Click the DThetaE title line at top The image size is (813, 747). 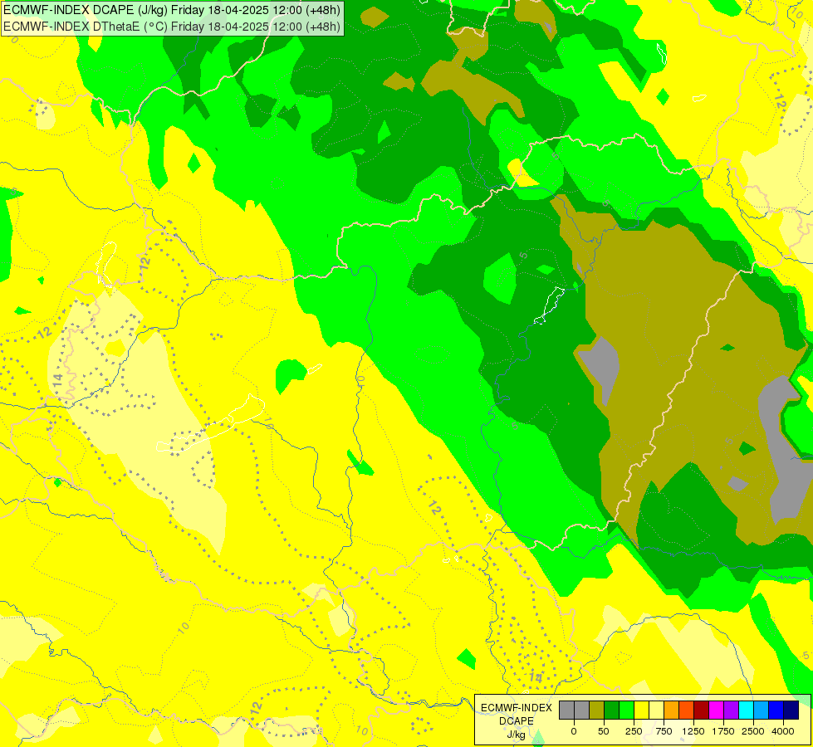[x=172, y=26]
